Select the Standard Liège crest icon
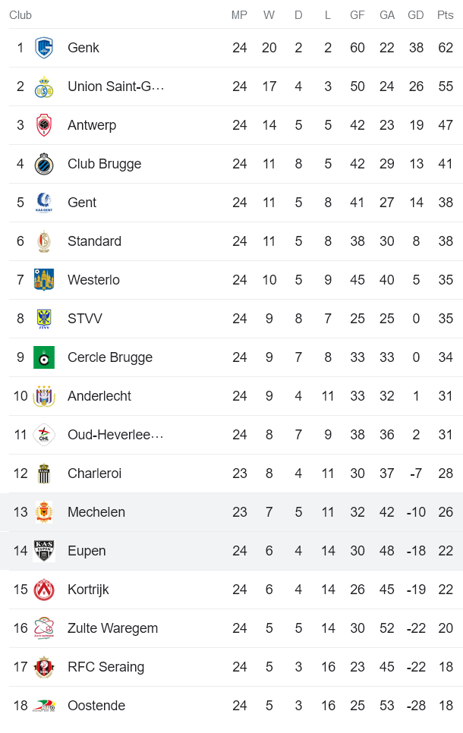The width and height of the screenshot is (463, 733). pos(44,241)
